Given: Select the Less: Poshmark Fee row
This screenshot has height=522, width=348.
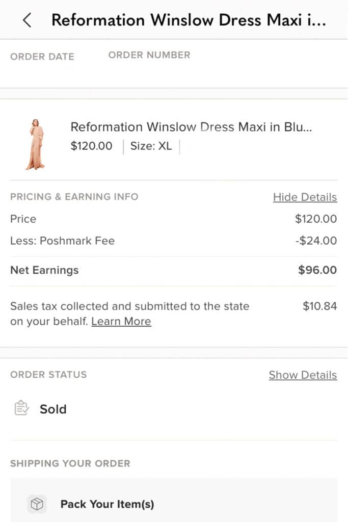Looking at the screenshot, I should (174, 241).
